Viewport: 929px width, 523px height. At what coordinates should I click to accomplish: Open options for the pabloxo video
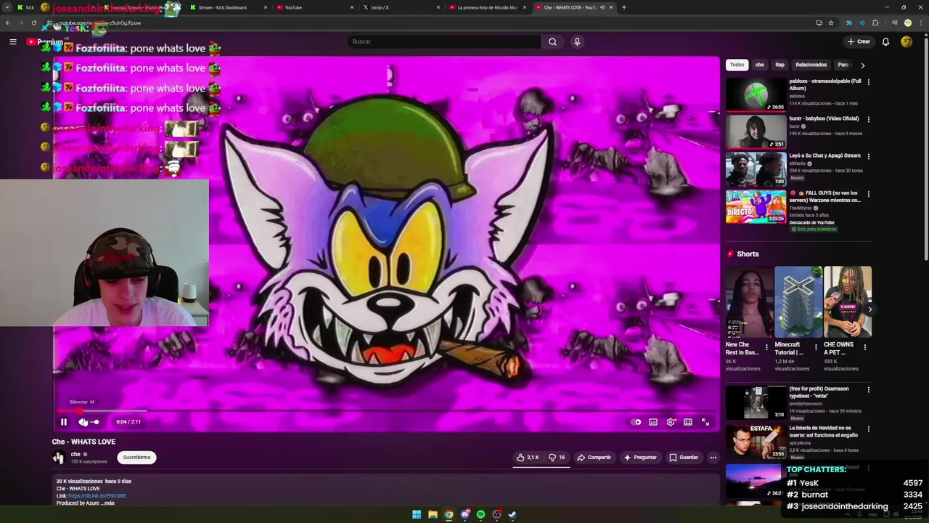tap(869, 82)
